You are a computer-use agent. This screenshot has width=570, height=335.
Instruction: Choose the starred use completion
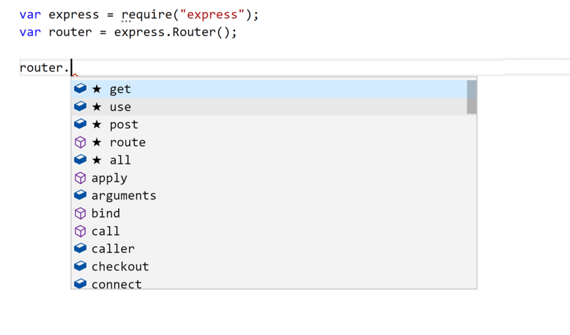tap(120, 107)
